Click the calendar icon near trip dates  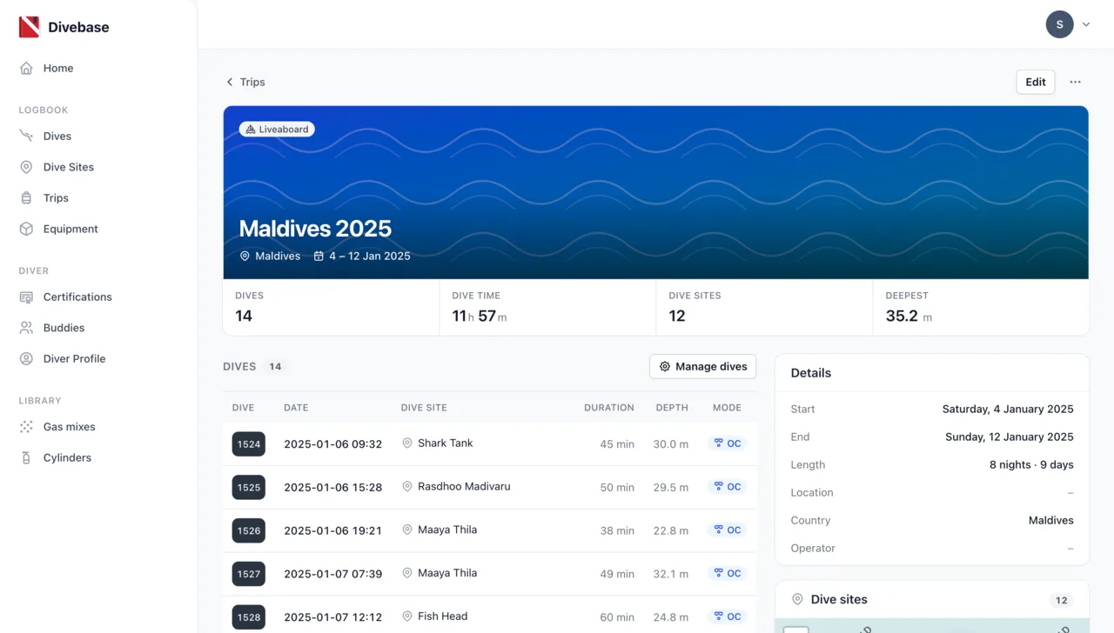click(x=319, y=257)
